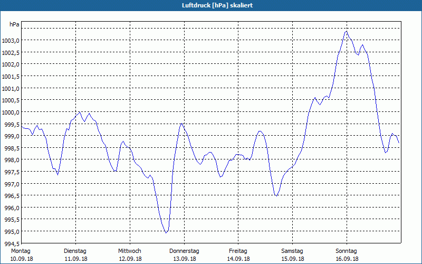
Task: Select the 1003,0 axis value
Action: tap(11, 41)
